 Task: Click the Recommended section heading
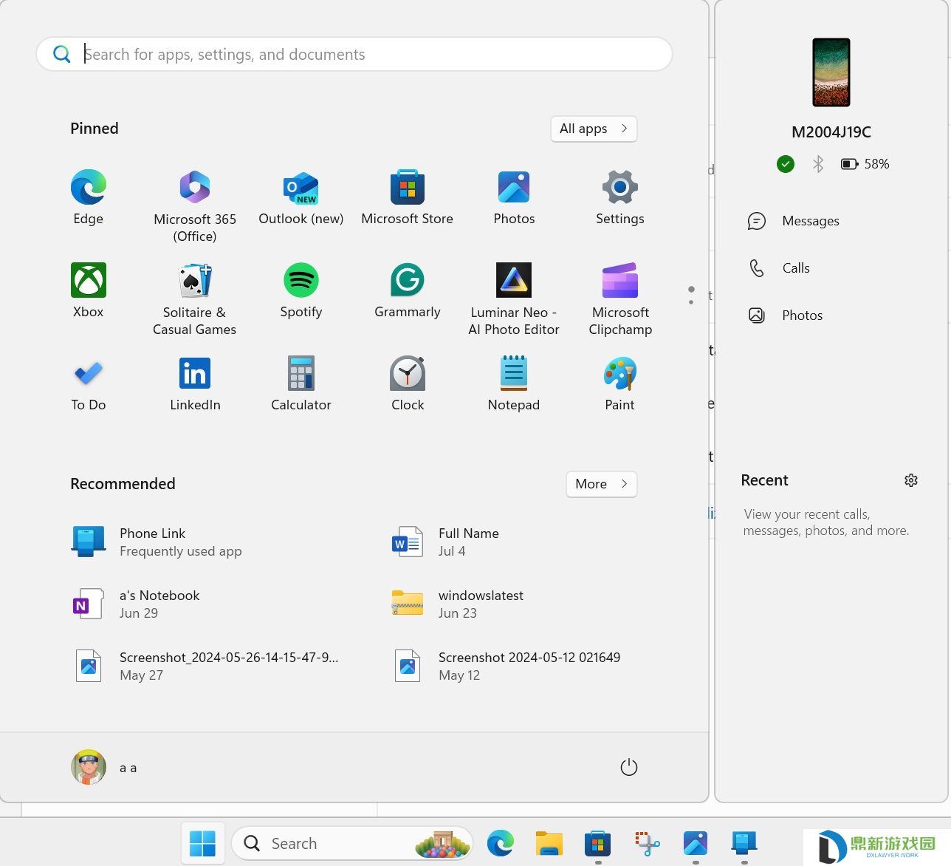click(x=123, y=484)
